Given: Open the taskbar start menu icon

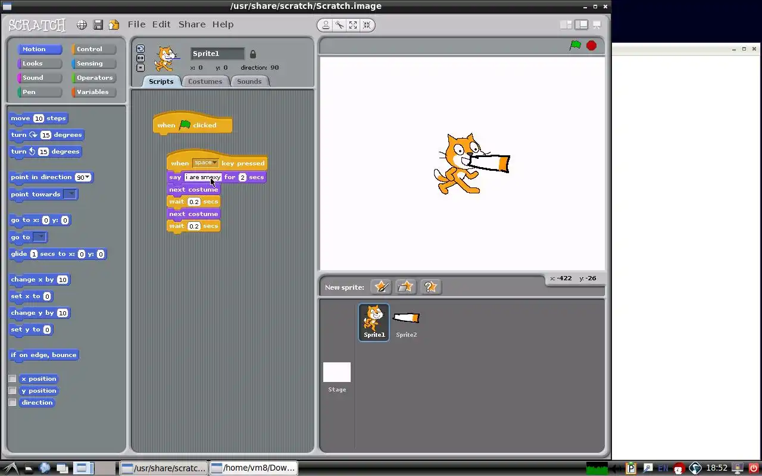Looking at the screenshot, I should pos(10,468).
